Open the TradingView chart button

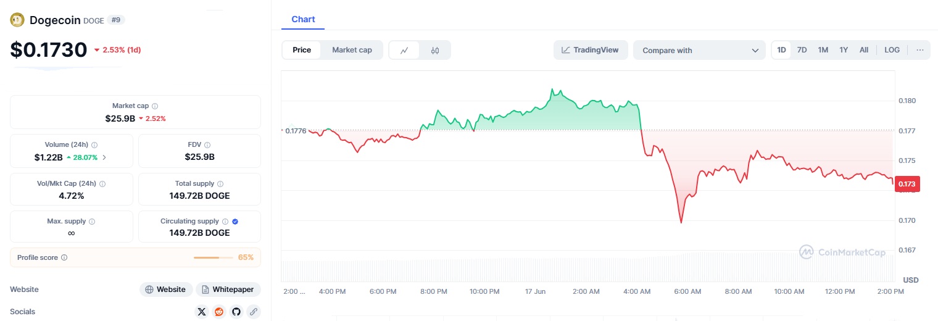[x=590, y=50]
